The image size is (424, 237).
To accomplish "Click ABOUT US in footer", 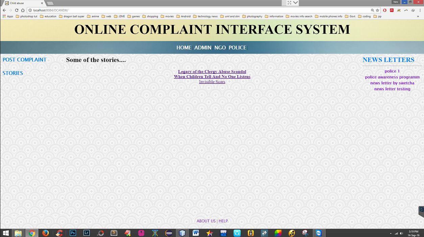I will point(206,221).
